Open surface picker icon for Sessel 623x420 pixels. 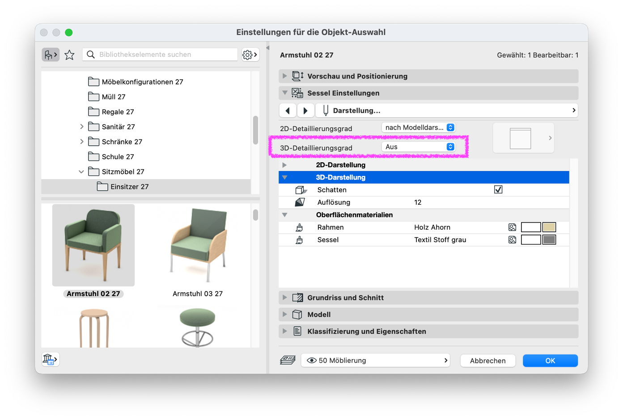click(512, 240)
